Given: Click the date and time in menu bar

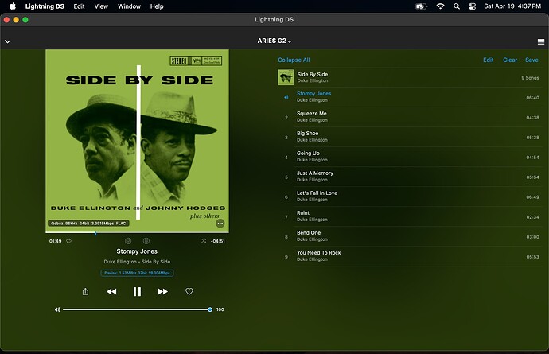Looking at the screenshot, I should (x=512, y=6).
